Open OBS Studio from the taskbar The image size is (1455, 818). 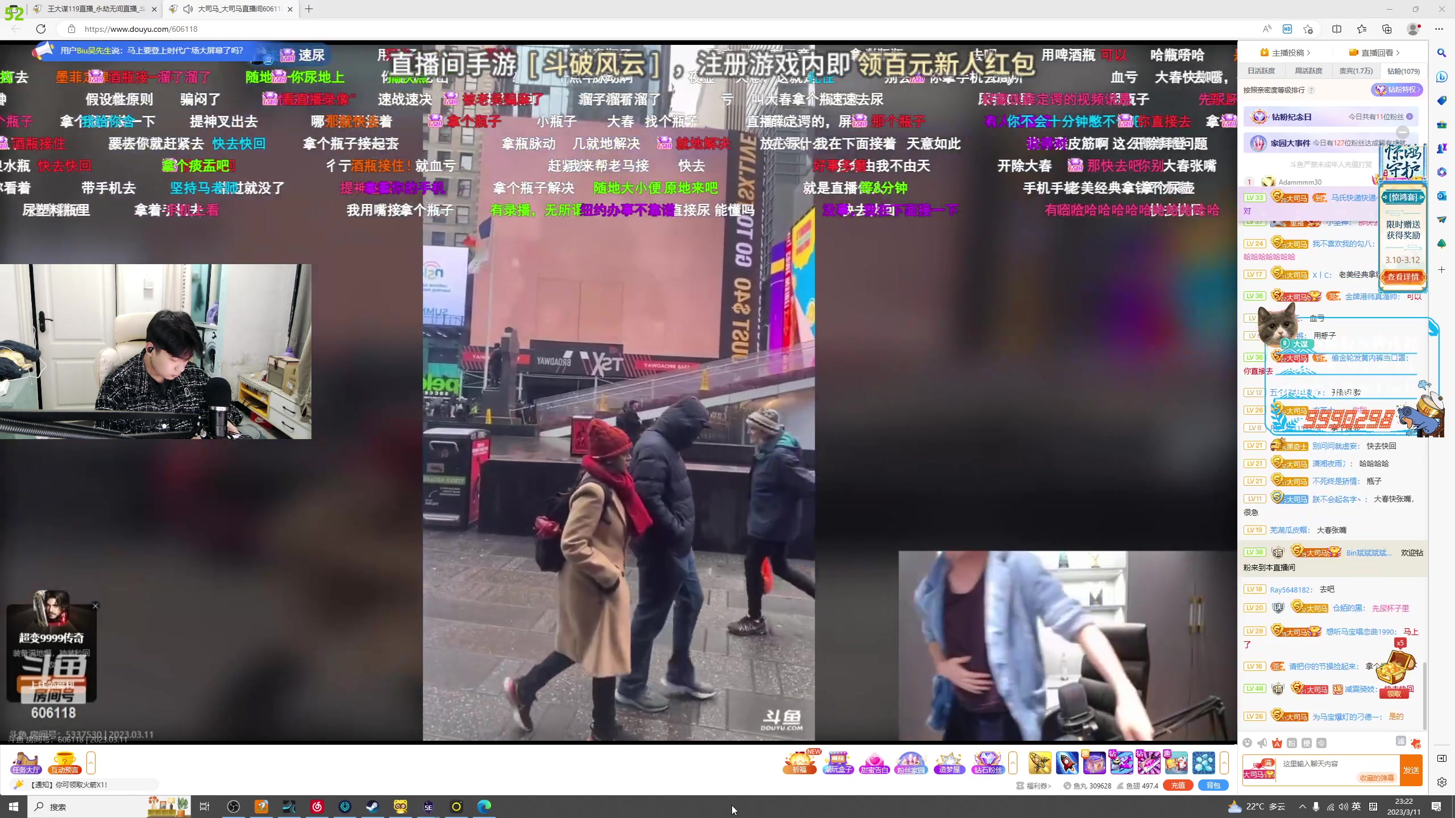[234, 806]
